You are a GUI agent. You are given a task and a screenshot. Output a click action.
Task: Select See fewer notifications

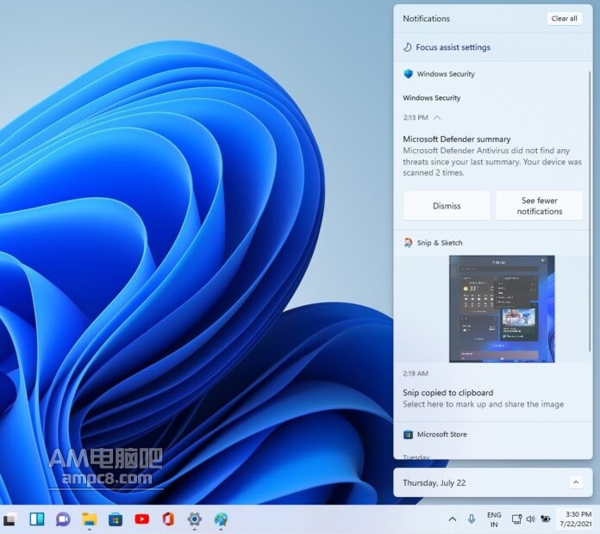pyautogui.click(x=539, y=206)
